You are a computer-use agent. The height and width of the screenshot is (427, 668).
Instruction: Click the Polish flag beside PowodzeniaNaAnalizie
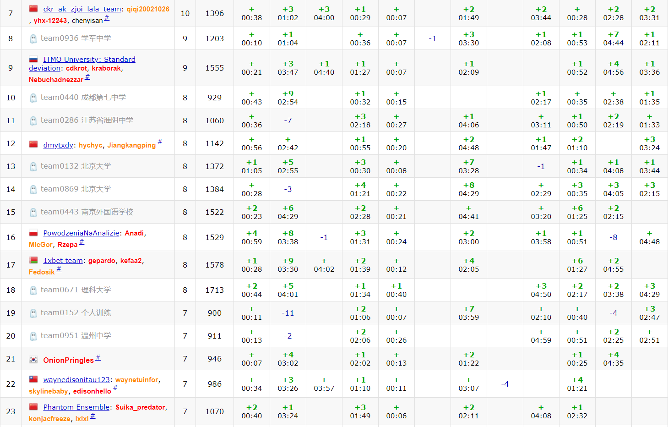tap(33, 233)
